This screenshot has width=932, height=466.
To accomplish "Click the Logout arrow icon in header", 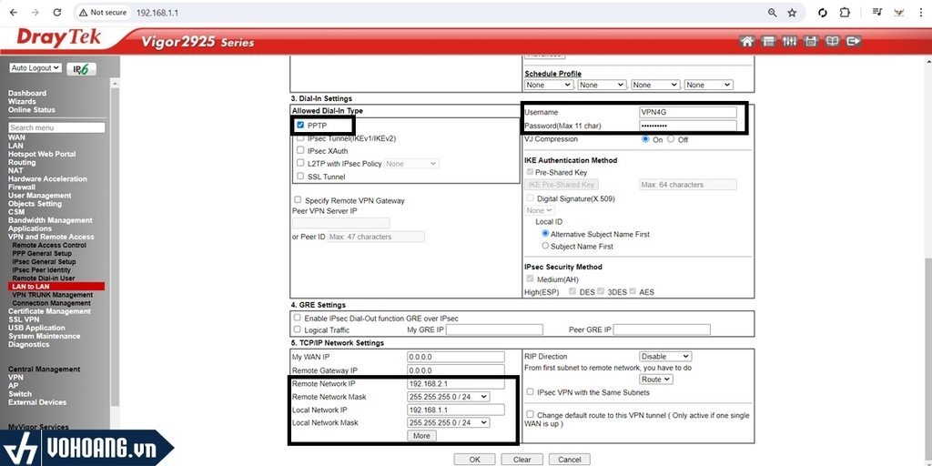I will click(854, 42).
